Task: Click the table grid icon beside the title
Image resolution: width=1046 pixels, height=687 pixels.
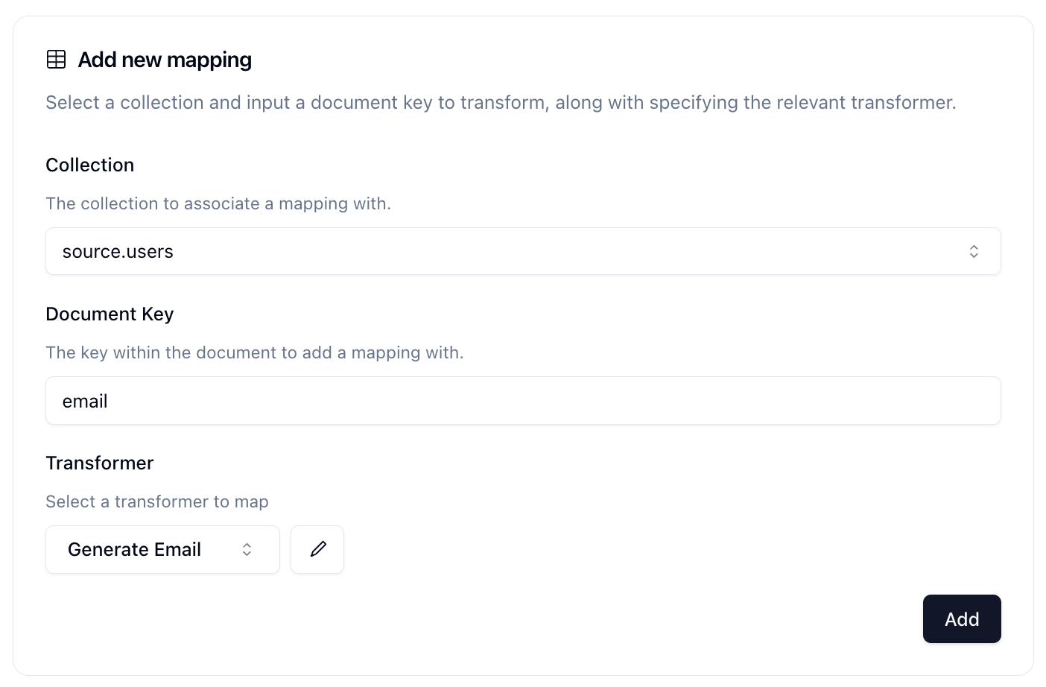Action: [57, 60]
